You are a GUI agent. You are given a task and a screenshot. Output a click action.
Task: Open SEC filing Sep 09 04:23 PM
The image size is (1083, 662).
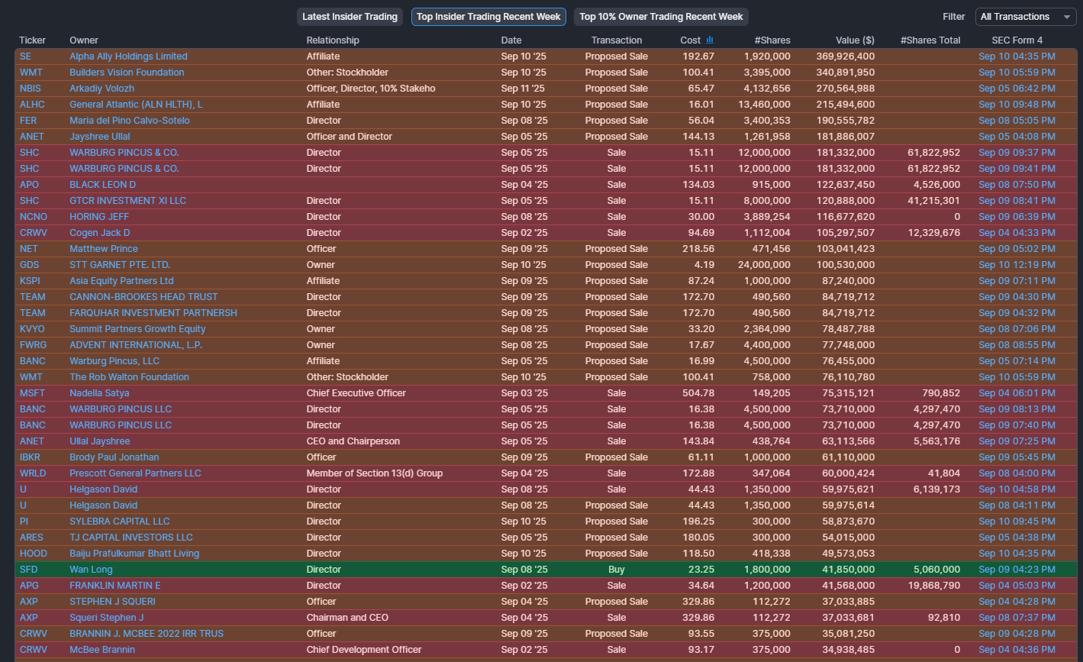[1017, 570]
